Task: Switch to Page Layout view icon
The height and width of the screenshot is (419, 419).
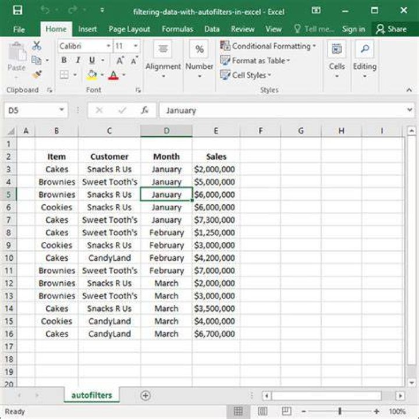Action: click(x=262, y=411)
